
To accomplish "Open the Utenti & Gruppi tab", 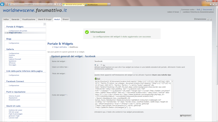I will (45, 19).
